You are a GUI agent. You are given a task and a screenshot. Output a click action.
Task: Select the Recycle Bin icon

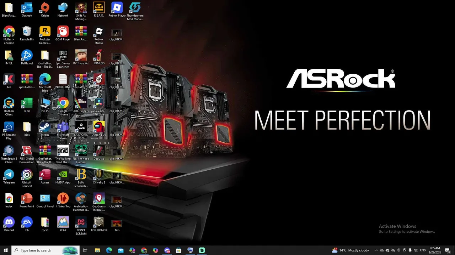point(27,34)
